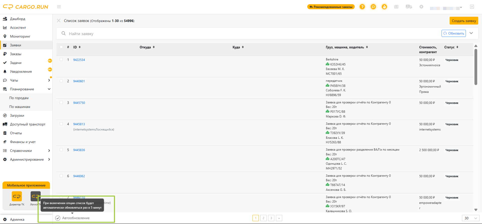Open the settings gear icon in header
Screen dimensions: 482x224
(421, 7)
